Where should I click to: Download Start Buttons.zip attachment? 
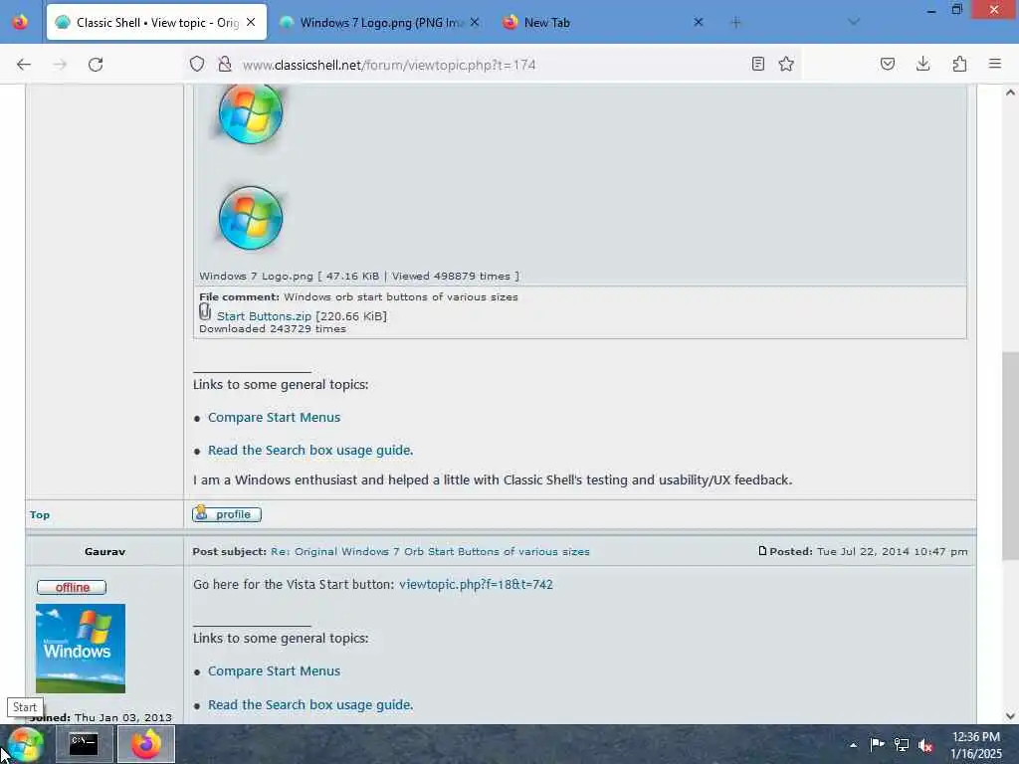[x=264, y=316]
